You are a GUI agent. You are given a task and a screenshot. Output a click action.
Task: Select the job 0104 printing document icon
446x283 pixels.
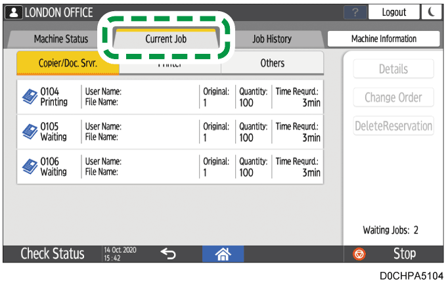point(30,97)
